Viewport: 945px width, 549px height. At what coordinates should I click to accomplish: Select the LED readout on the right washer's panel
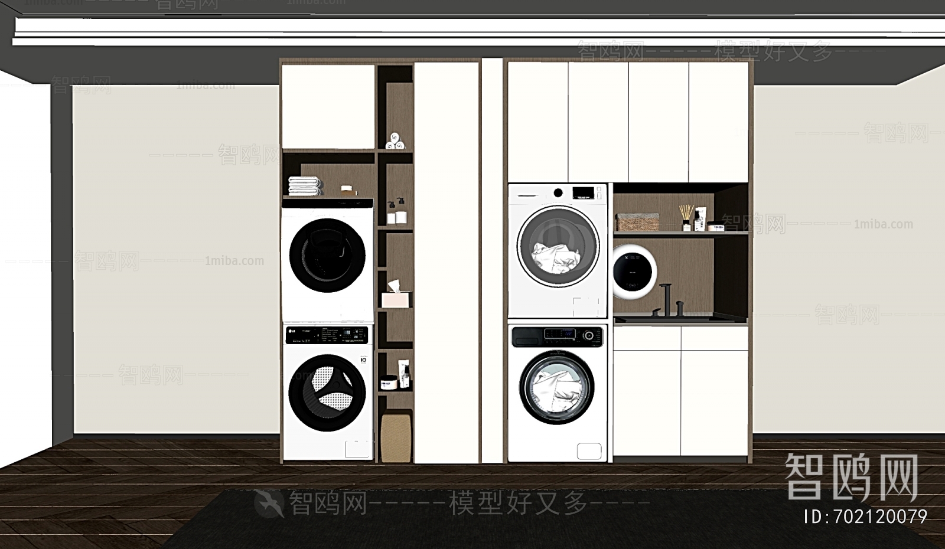(569, 334)
